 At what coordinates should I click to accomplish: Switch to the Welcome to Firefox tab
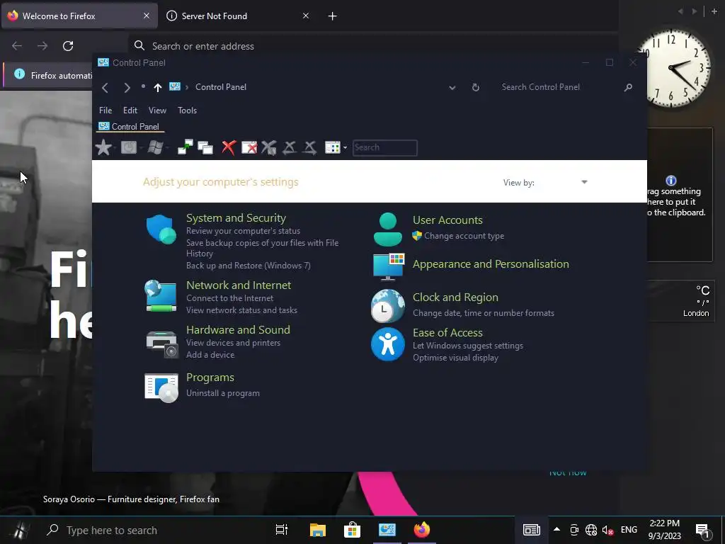[79, 16]
